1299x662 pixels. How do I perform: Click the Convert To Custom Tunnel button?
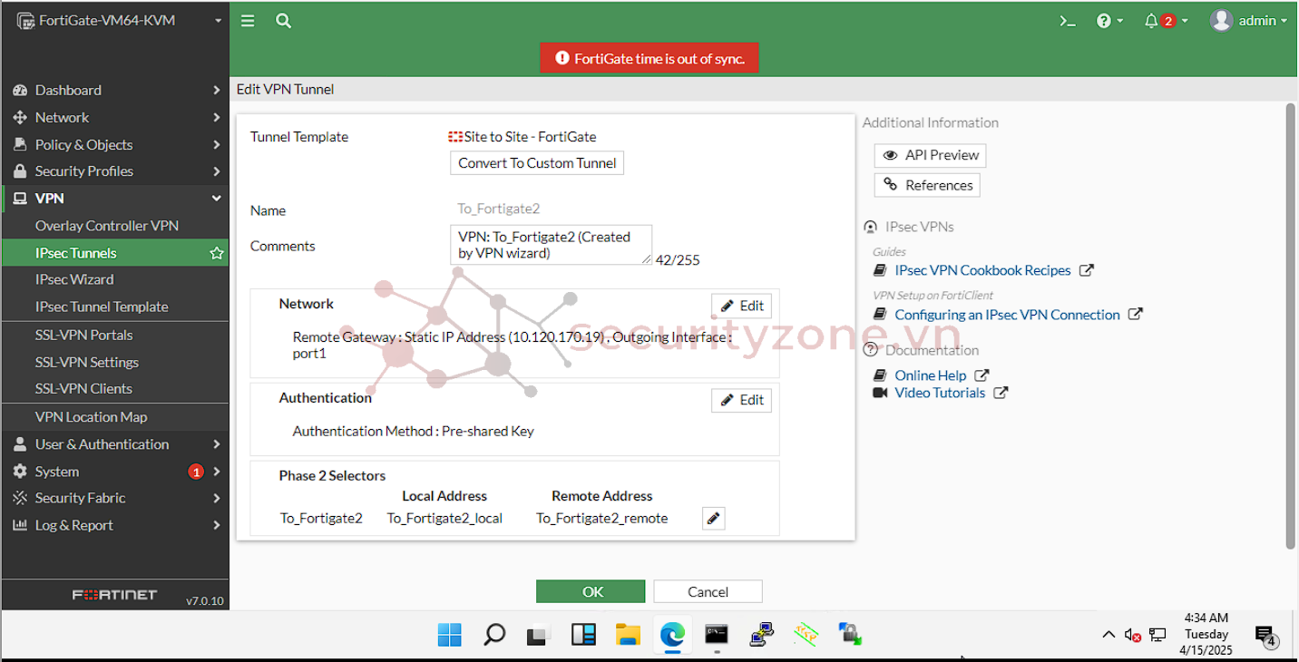point(537,163)
